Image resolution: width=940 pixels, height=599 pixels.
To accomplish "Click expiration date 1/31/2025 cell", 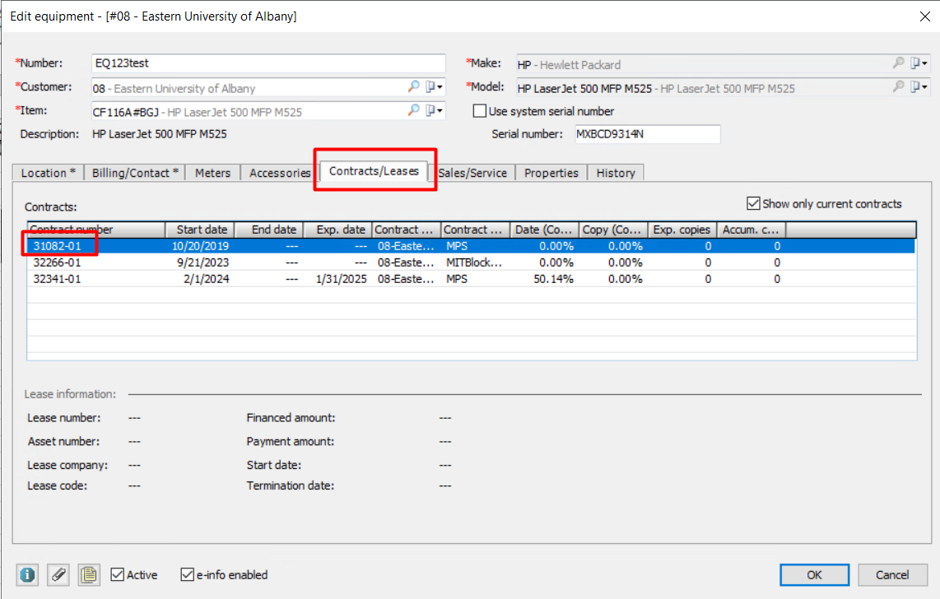I will 341,279.
